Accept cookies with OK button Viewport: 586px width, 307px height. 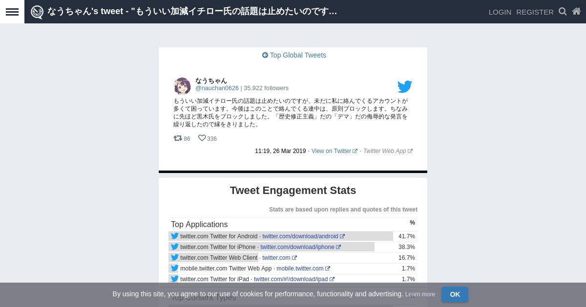click(x=455, y=294)
